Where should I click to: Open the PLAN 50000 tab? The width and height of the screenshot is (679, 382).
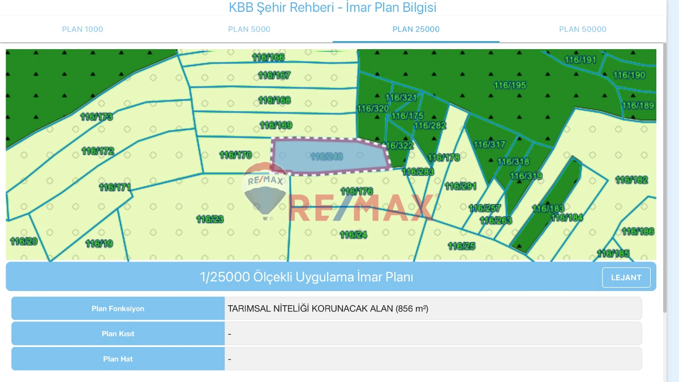tap(582, 29)
